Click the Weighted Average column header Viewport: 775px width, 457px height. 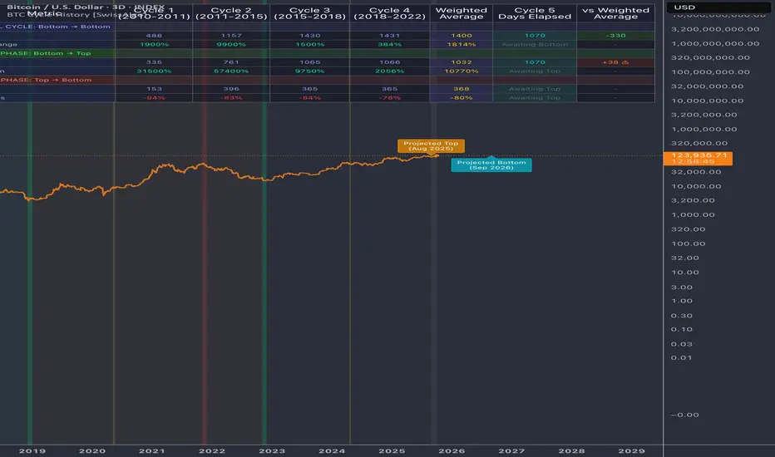tap(461, 13)
